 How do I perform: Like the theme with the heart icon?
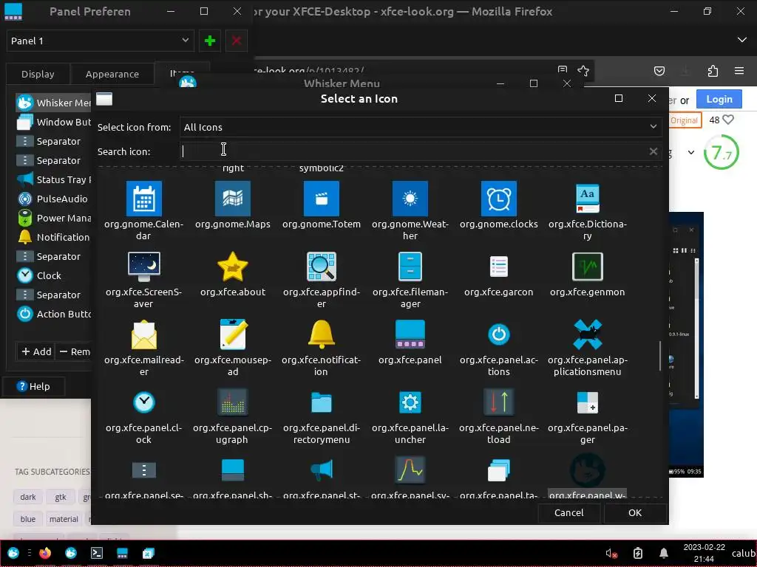(728, 120)
